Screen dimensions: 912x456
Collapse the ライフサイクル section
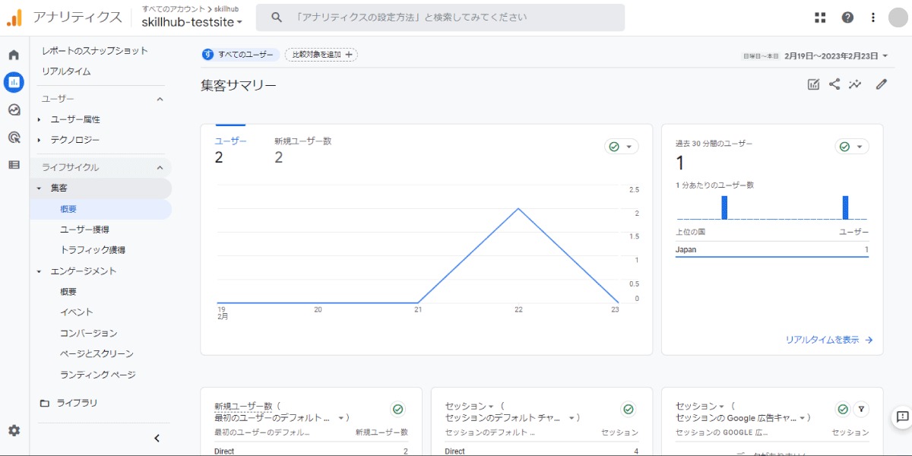pyautogui.click(x=160, y=167)
